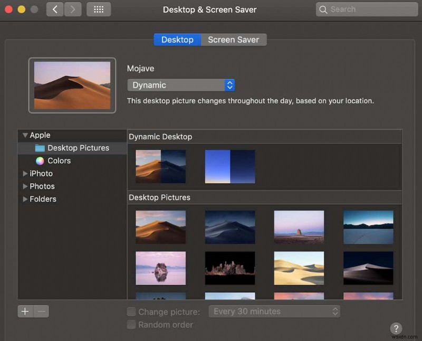Click the search magnifier icon
Screen dimensions: 422x341
pyautogui.click(x=324, y=9)
